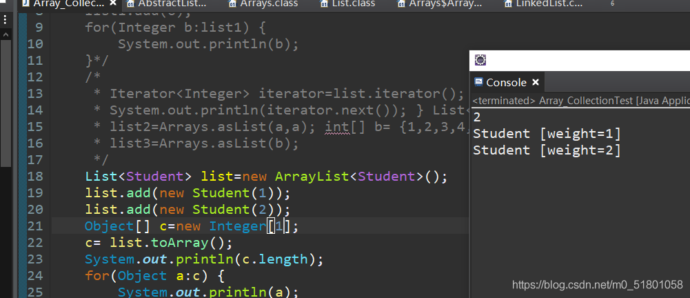Click the console output line "2"

(477, 117)
